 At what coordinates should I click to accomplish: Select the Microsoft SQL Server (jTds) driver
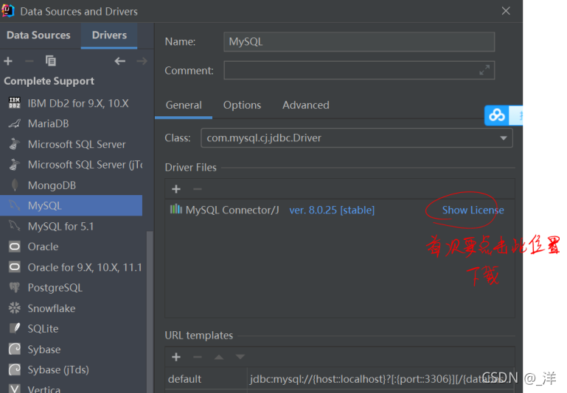72,165
